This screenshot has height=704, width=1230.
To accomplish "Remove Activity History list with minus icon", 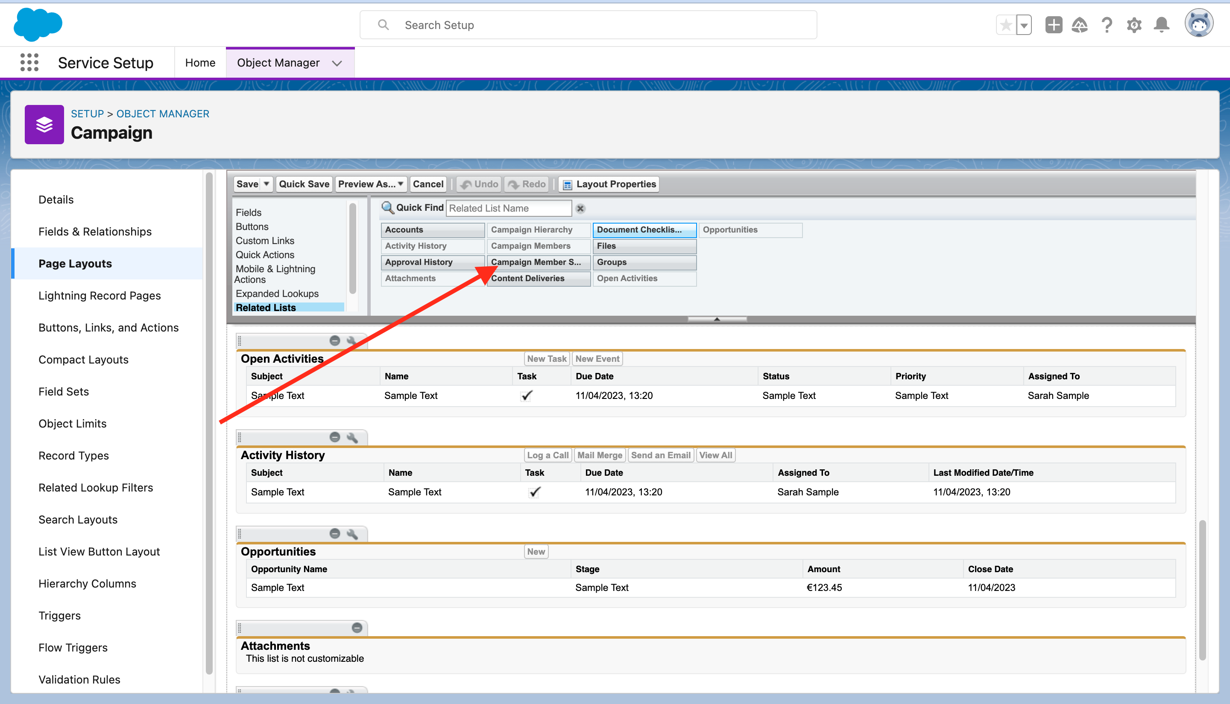I will pos(334,437).
